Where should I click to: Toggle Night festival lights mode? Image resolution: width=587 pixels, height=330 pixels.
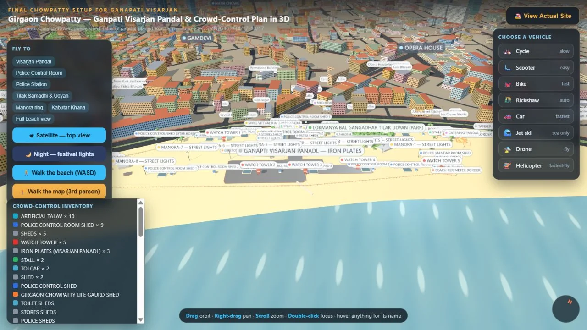point(59,154)
